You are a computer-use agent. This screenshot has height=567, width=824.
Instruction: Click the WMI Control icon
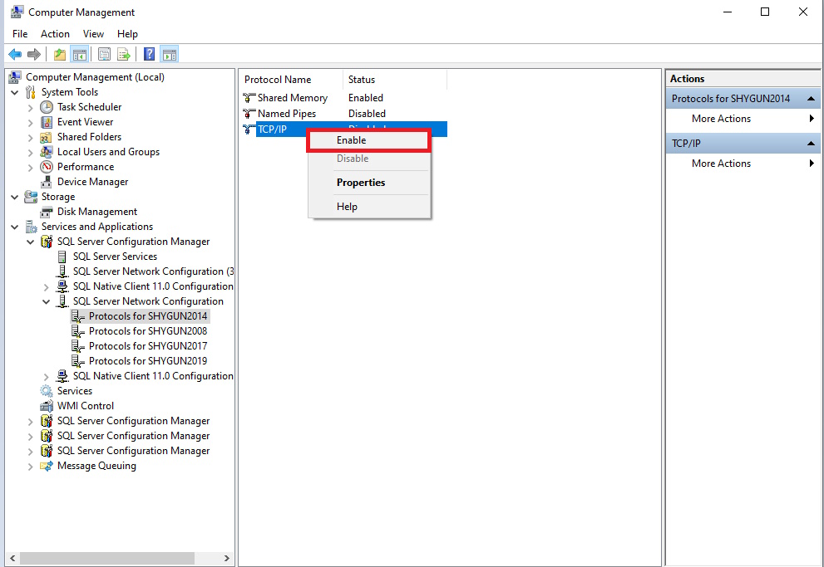pos(47,406)
